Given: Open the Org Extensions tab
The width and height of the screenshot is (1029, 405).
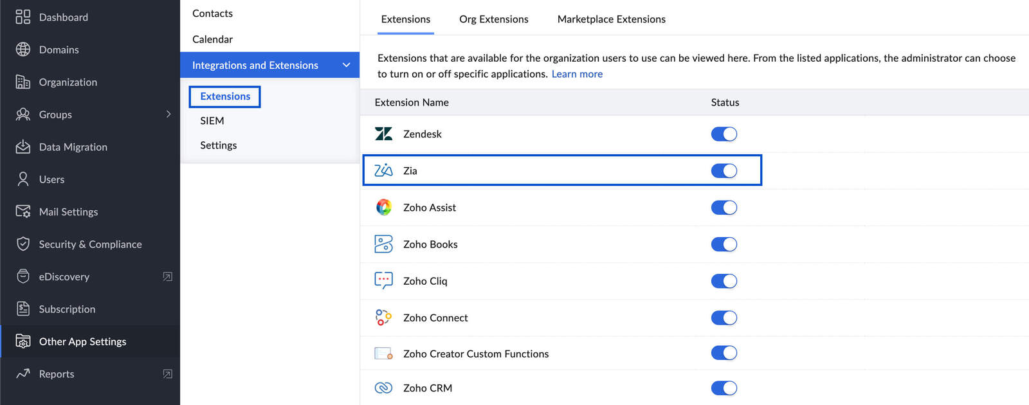Looking at the screenshot, I should [494, 19].
